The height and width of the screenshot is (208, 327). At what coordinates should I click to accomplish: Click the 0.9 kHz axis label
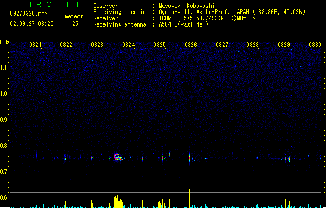[5, 120]
